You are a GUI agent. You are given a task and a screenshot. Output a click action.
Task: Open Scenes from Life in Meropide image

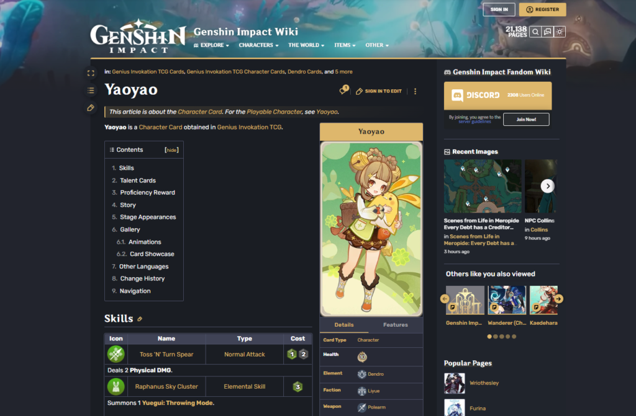[483, 187]
